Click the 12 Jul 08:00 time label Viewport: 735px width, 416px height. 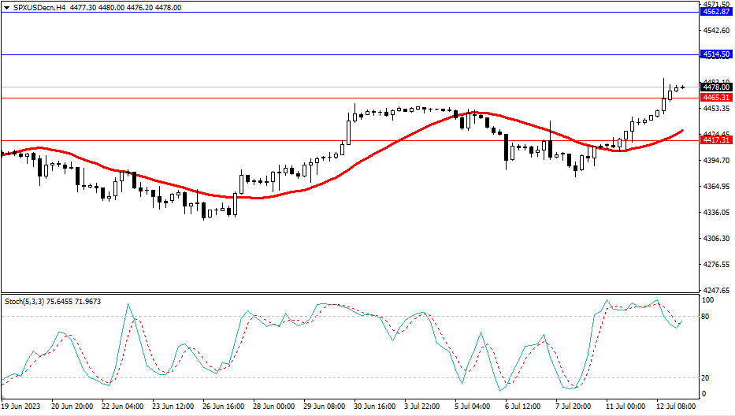677,407
